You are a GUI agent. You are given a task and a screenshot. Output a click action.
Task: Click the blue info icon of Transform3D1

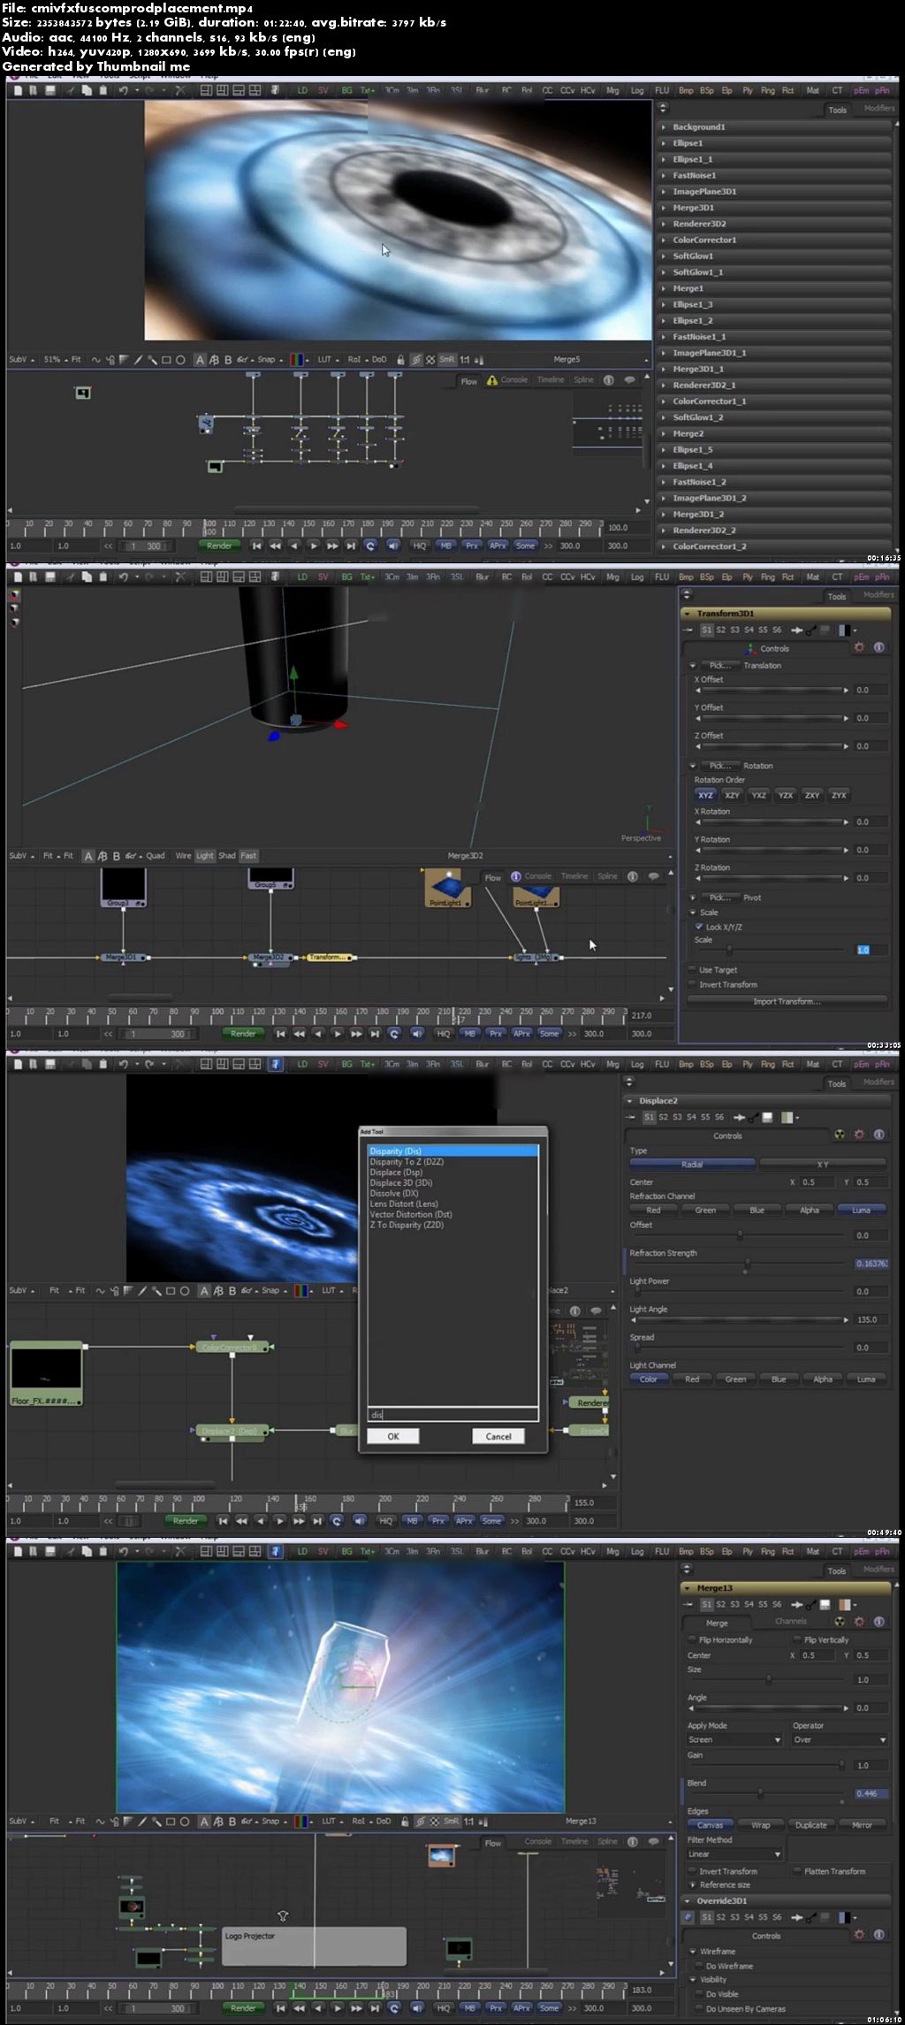(879, 647)
